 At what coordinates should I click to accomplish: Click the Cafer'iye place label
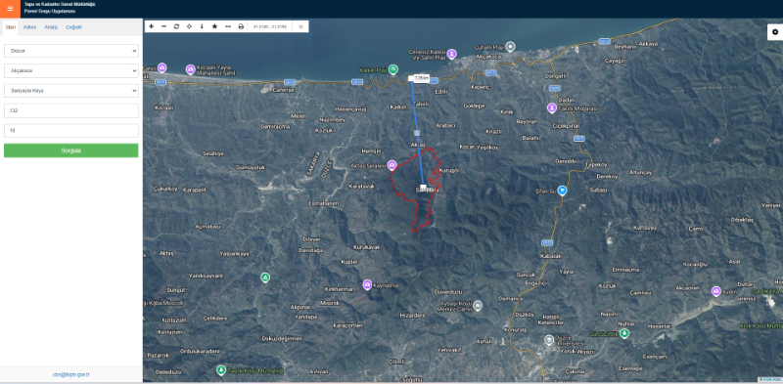click(x=284, y=90)
